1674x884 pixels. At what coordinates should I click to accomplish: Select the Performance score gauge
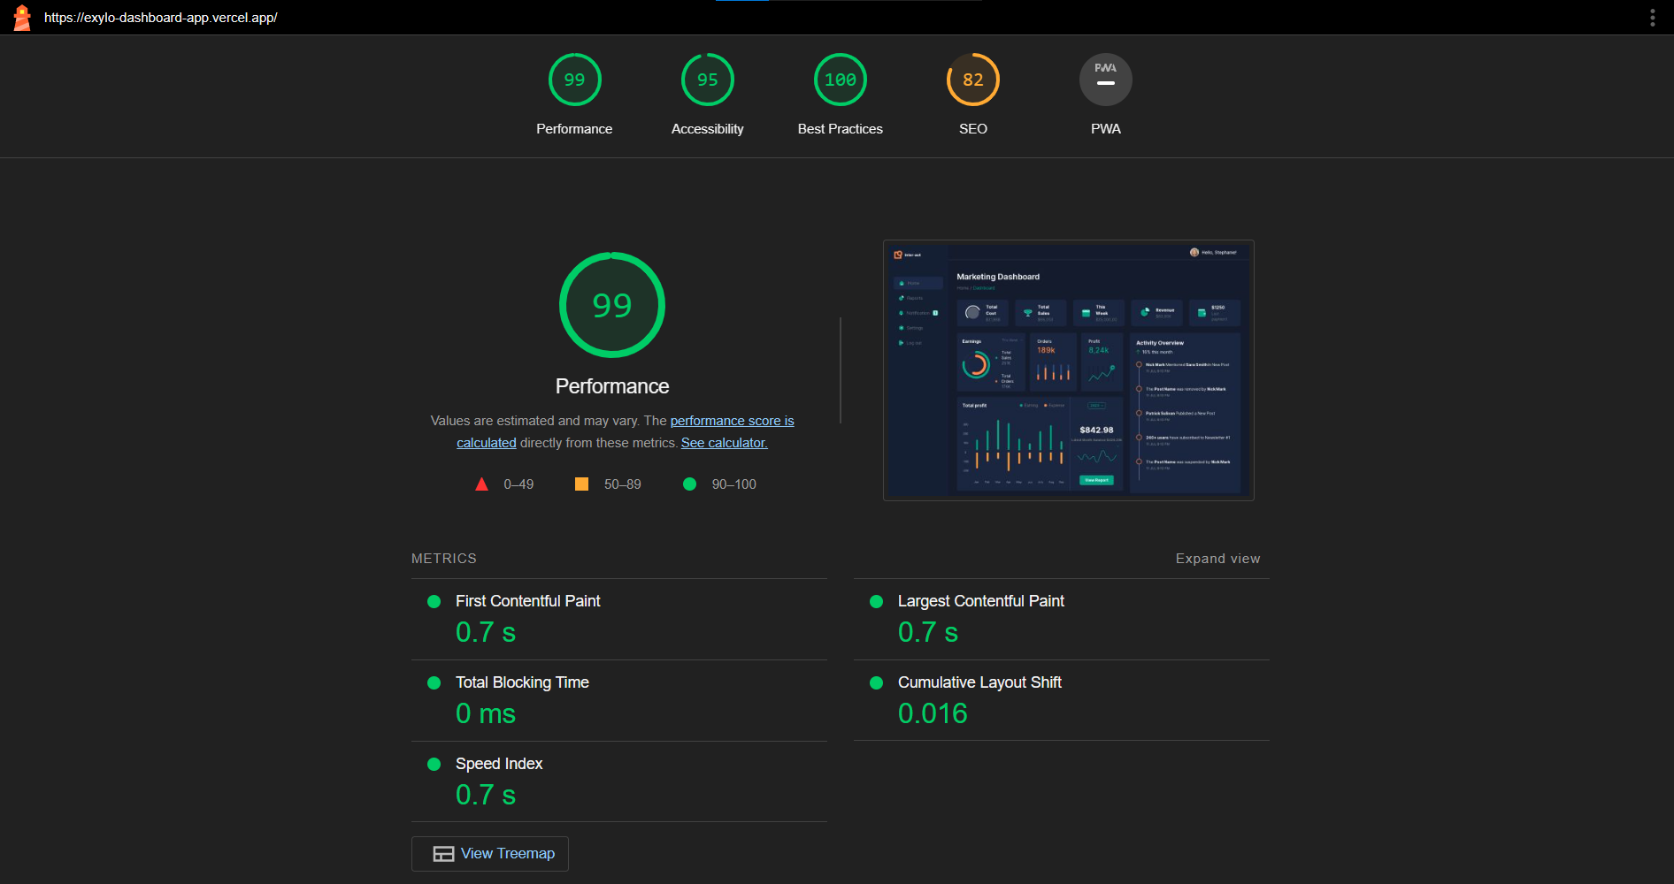pyautogui.click(x=574, y=79)
